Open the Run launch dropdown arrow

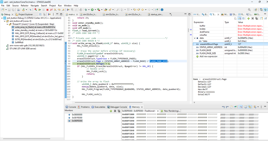point(95,10)
